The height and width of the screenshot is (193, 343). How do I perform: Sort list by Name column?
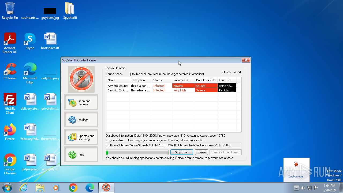118,80
